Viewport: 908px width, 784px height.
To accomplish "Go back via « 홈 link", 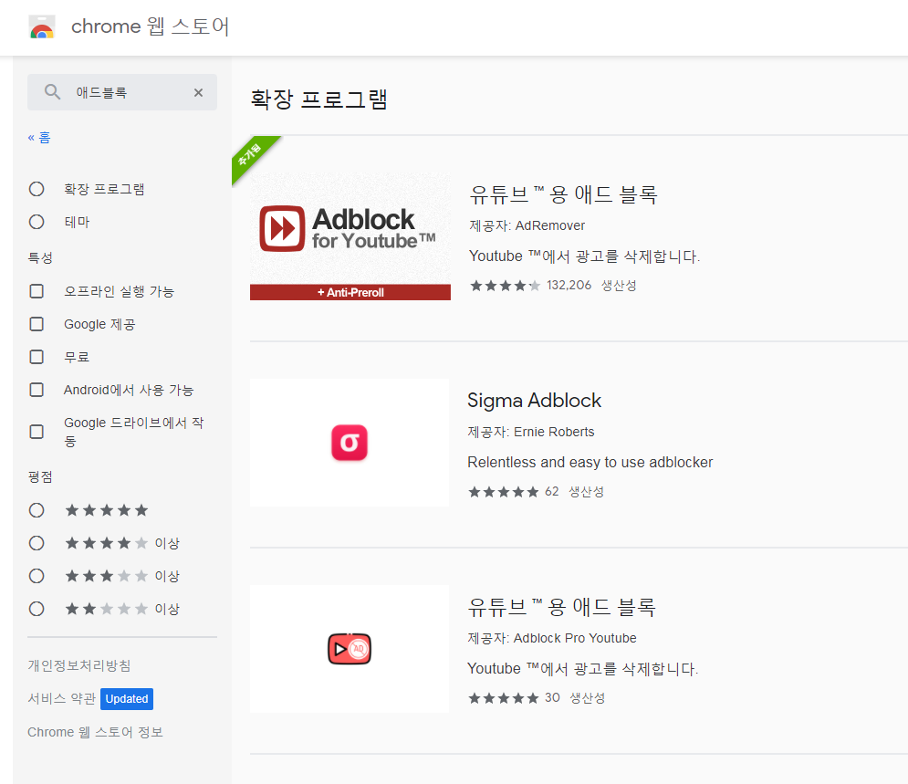I will coord(39,138).
